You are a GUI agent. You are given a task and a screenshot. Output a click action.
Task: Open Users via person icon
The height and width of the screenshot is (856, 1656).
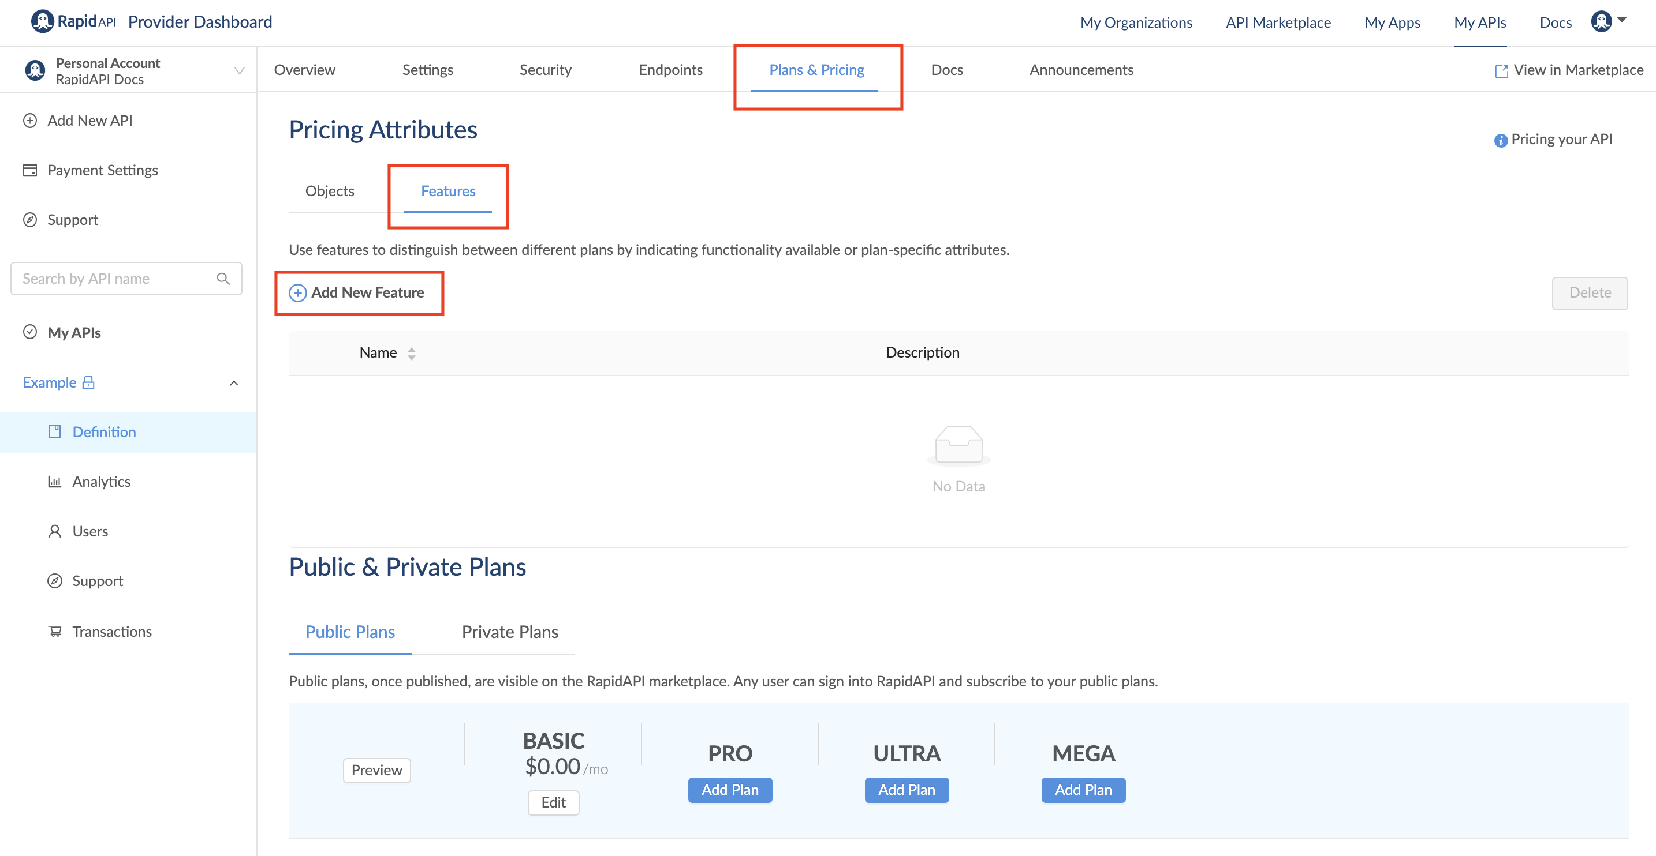[55, 531]
